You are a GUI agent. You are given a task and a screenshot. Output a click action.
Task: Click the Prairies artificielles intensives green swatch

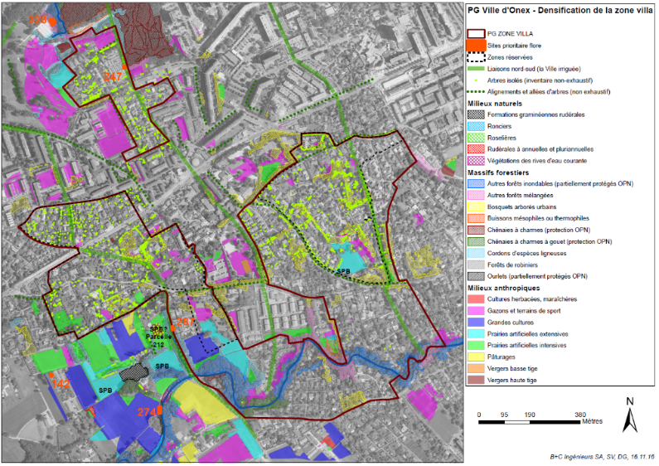pos(475,345)
